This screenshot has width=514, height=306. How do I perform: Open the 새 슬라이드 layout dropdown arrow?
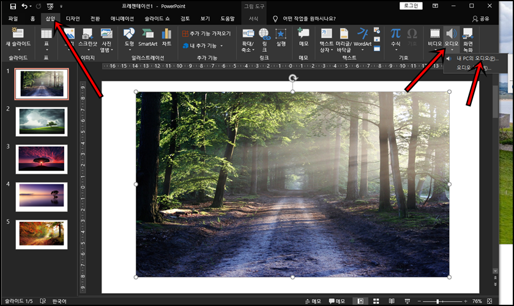[19, 49]
